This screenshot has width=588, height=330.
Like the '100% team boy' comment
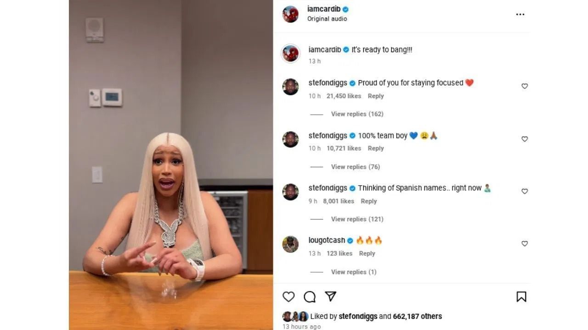525,139
